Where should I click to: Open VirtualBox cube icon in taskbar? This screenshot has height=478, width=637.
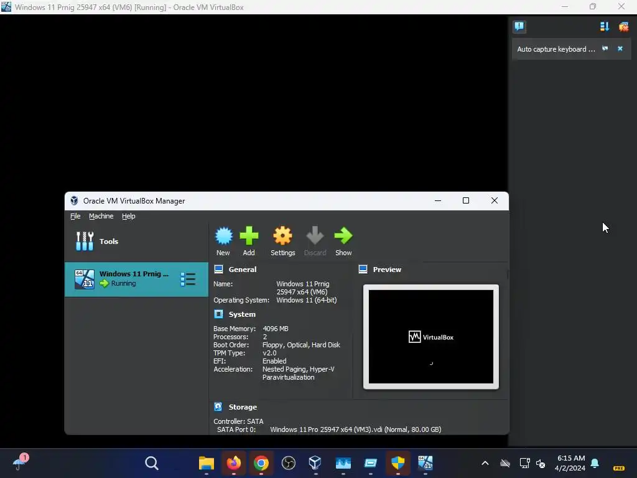[315, 463]
